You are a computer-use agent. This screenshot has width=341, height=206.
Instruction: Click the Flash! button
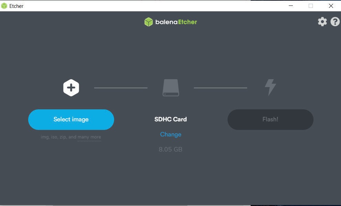pos(270,120)
